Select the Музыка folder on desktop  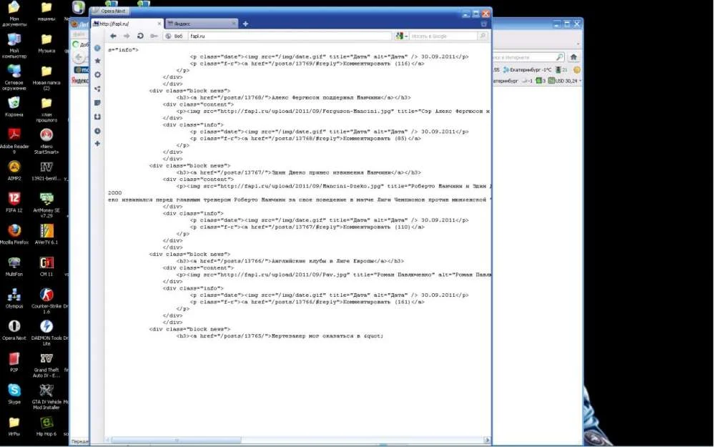coord(46,43)
